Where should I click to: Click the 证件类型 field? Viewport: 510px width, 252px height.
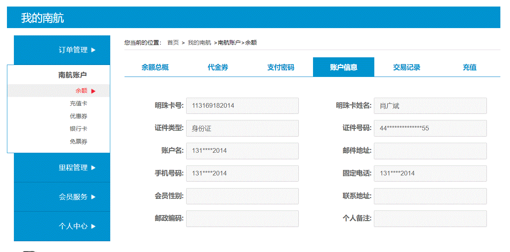(x=242, y=129)
